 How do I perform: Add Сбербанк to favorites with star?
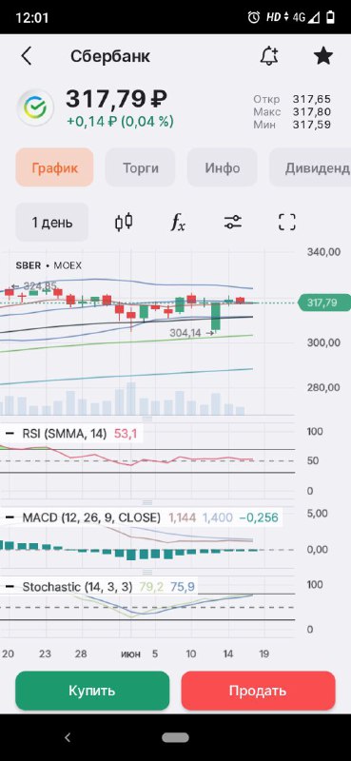(322, 56)
